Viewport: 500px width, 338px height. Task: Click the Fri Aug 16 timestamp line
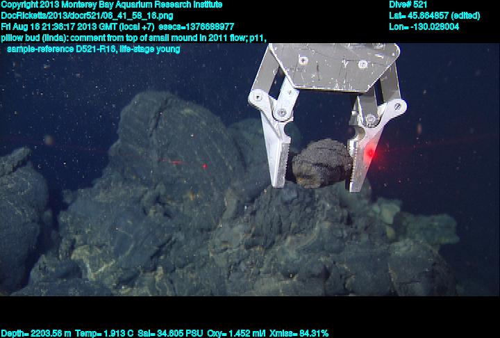tap(117, 26)
